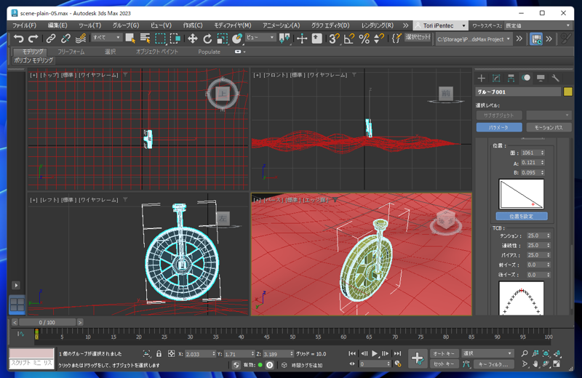582x378 pixels.
Task: Go to the start frame
Action: 352,353
